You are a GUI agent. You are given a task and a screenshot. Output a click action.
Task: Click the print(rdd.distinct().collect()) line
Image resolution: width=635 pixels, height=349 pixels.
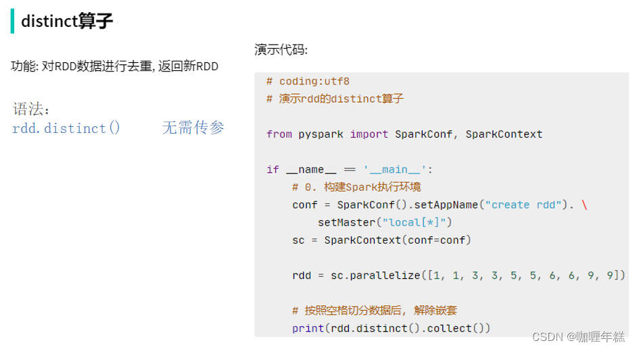391,328
